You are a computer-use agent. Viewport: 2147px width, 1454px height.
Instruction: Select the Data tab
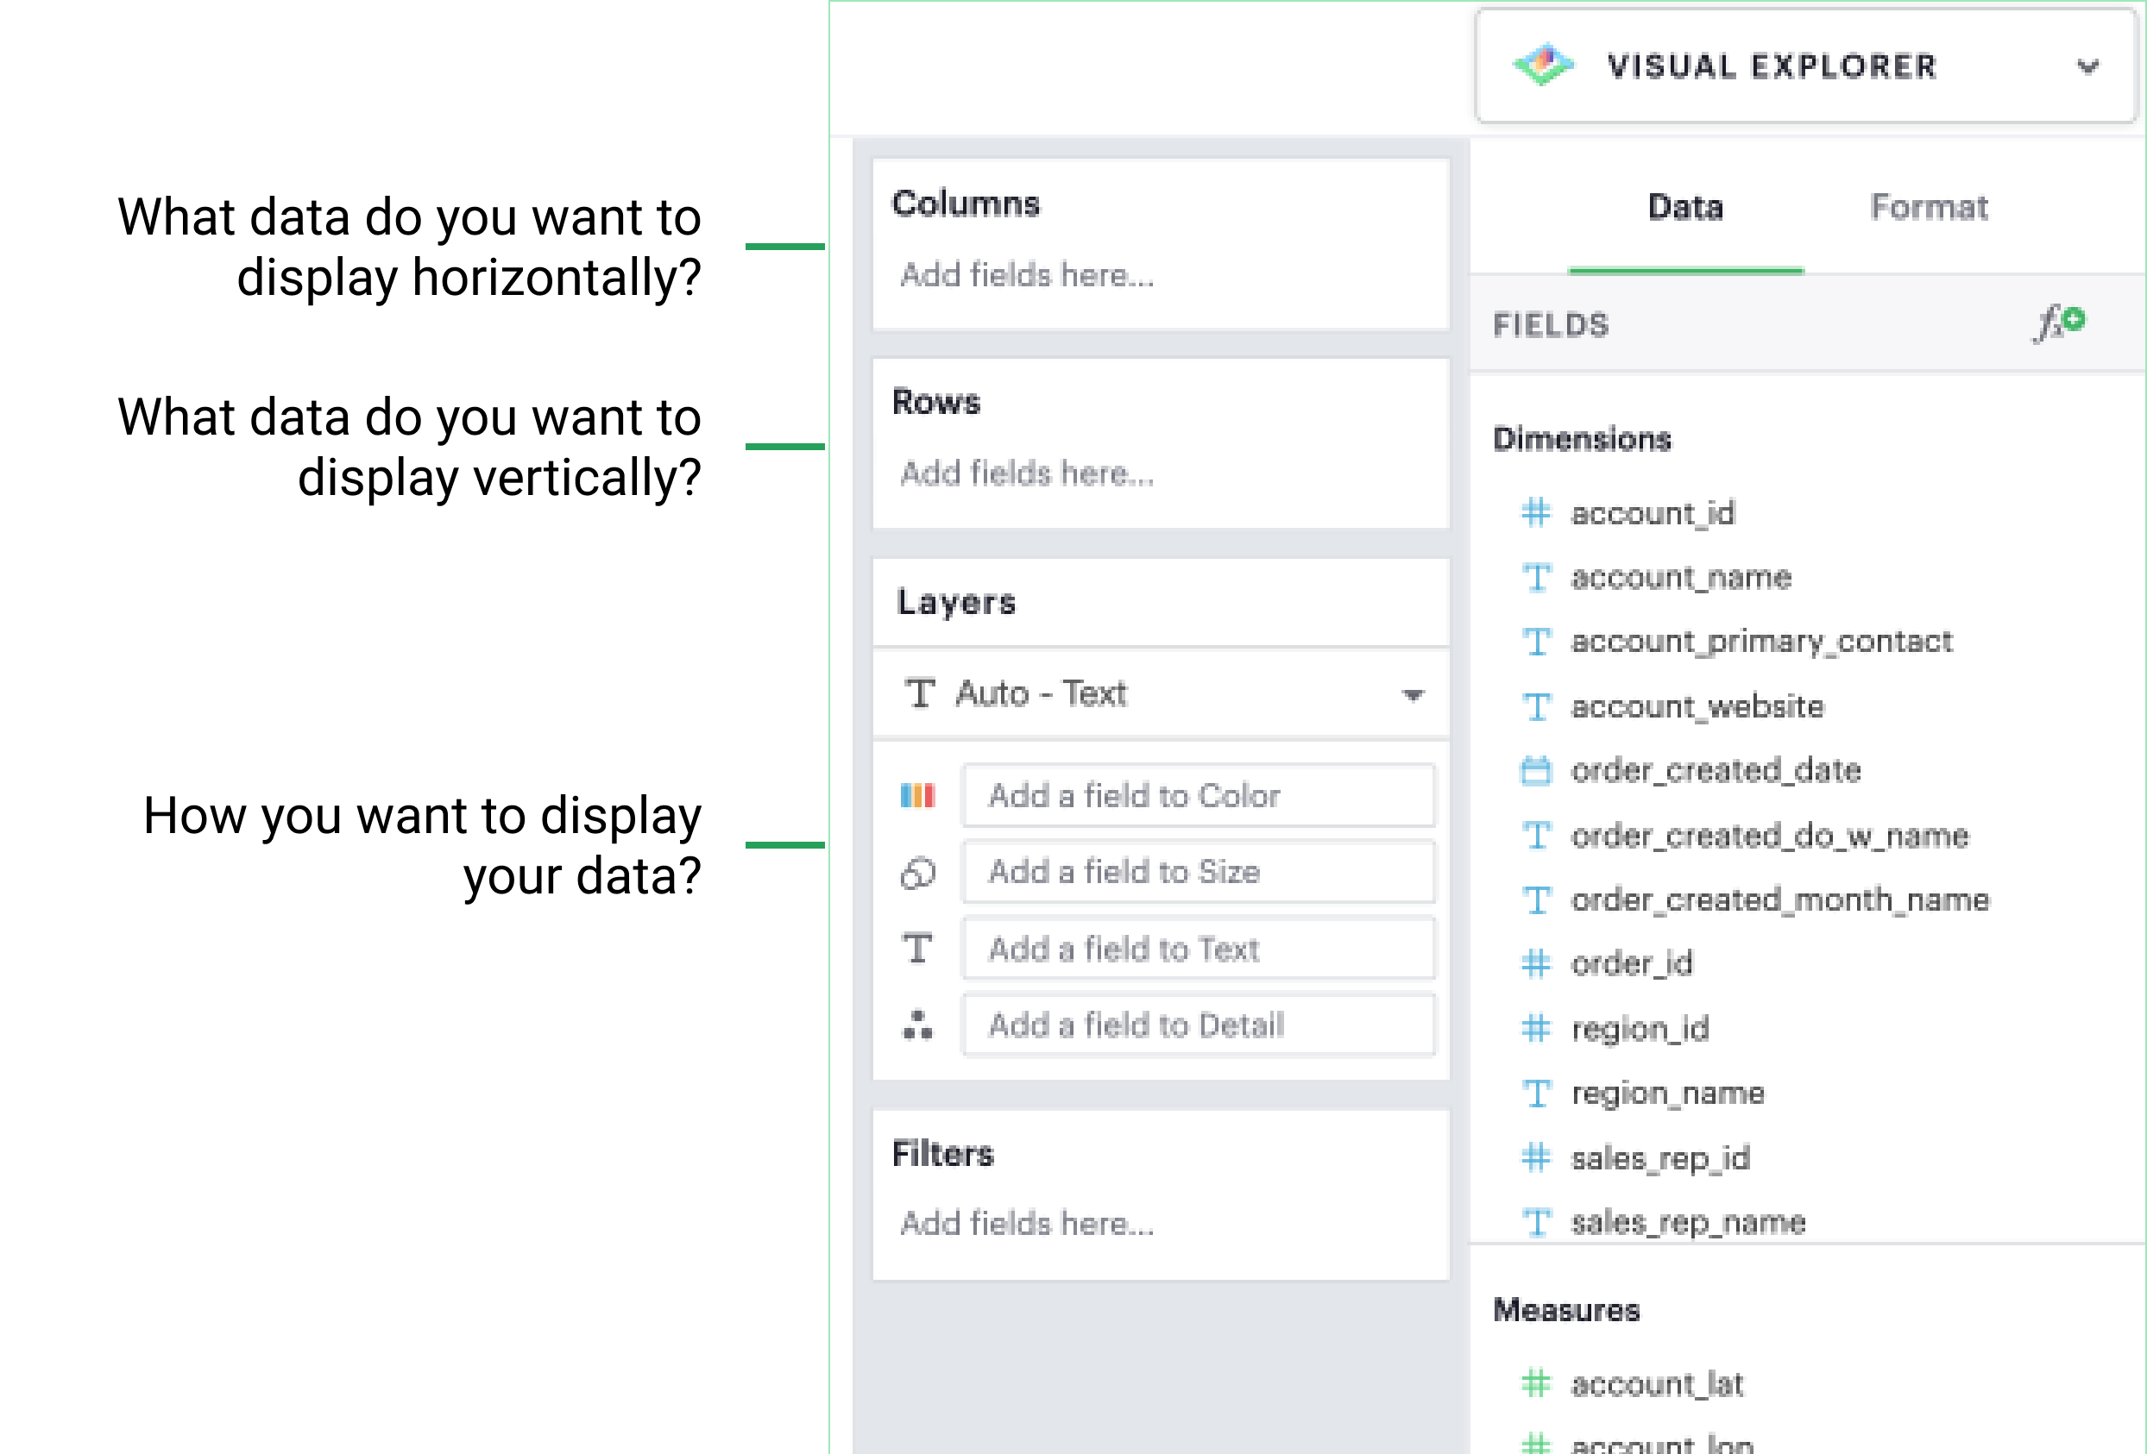coord(1685,208)
